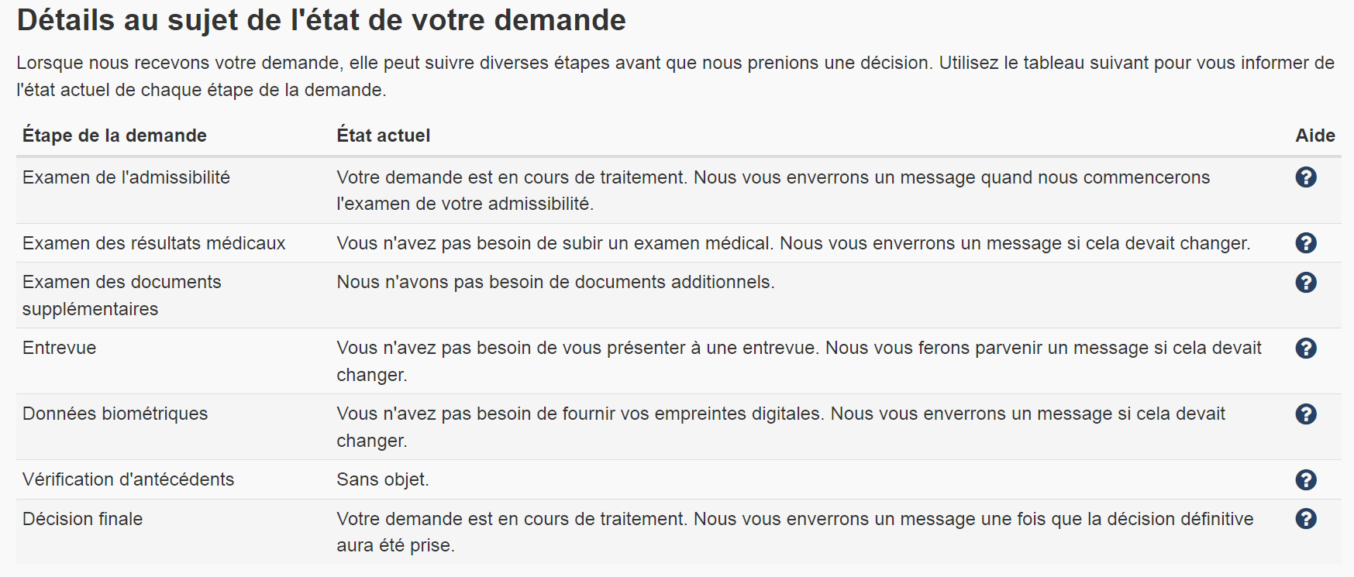Viewport: 1354px width, 577px height.
Task: Click the Étape de la demande header
Action: click(x=114, y=136)
